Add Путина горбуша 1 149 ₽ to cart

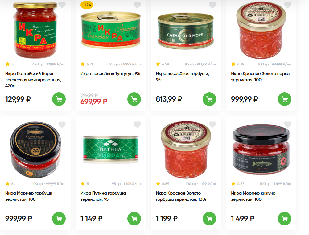click(134, 219)
